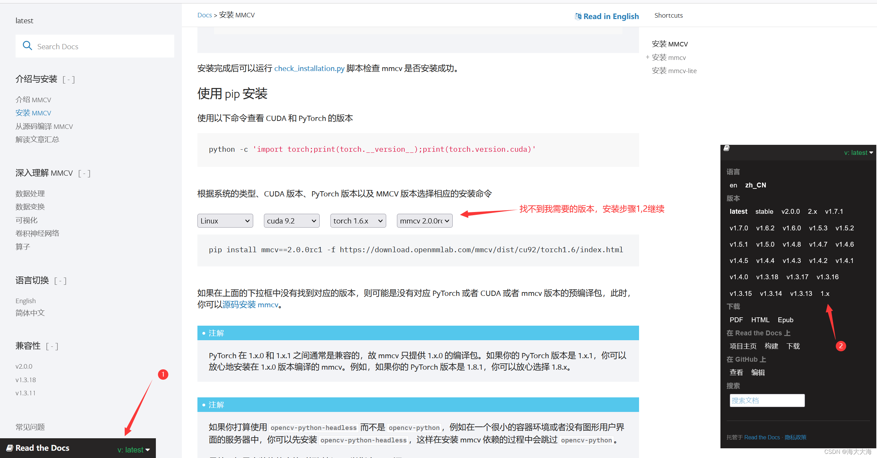Image resolution: width=877 pixels, height=458 pixels.
Task: Open the cuda 9.2 version dropdown
Action: [x=291, y=221]
